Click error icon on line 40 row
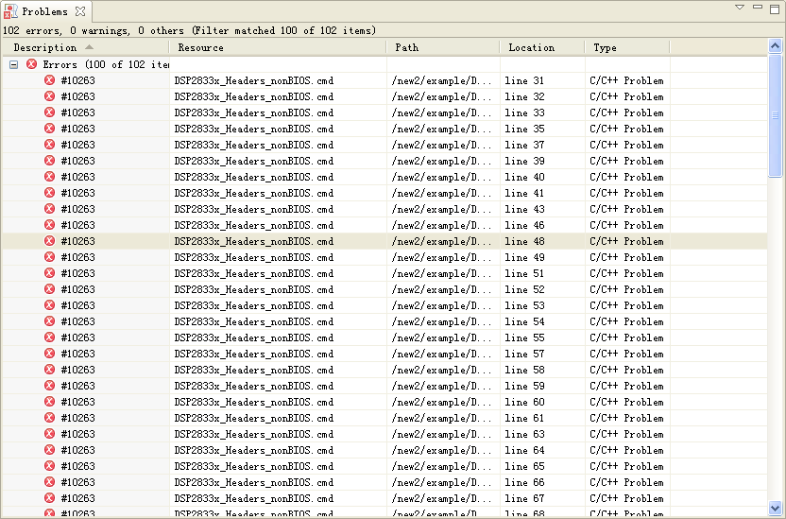Screen dimensions: 786x519 coord(50,177)
